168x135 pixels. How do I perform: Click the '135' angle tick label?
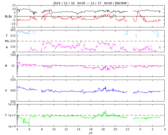click(13, 47)
